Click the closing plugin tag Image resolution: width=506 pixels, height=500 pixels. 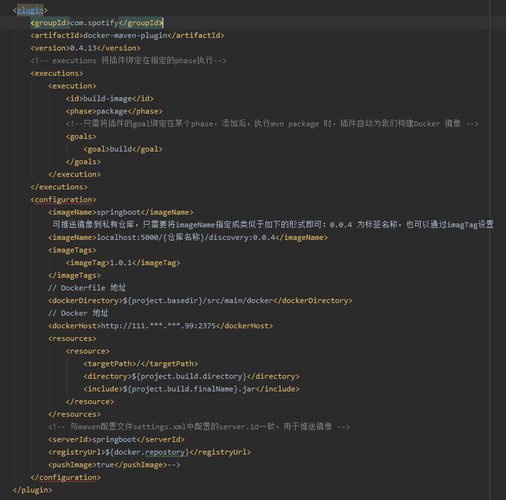click(x=32, y=490)
